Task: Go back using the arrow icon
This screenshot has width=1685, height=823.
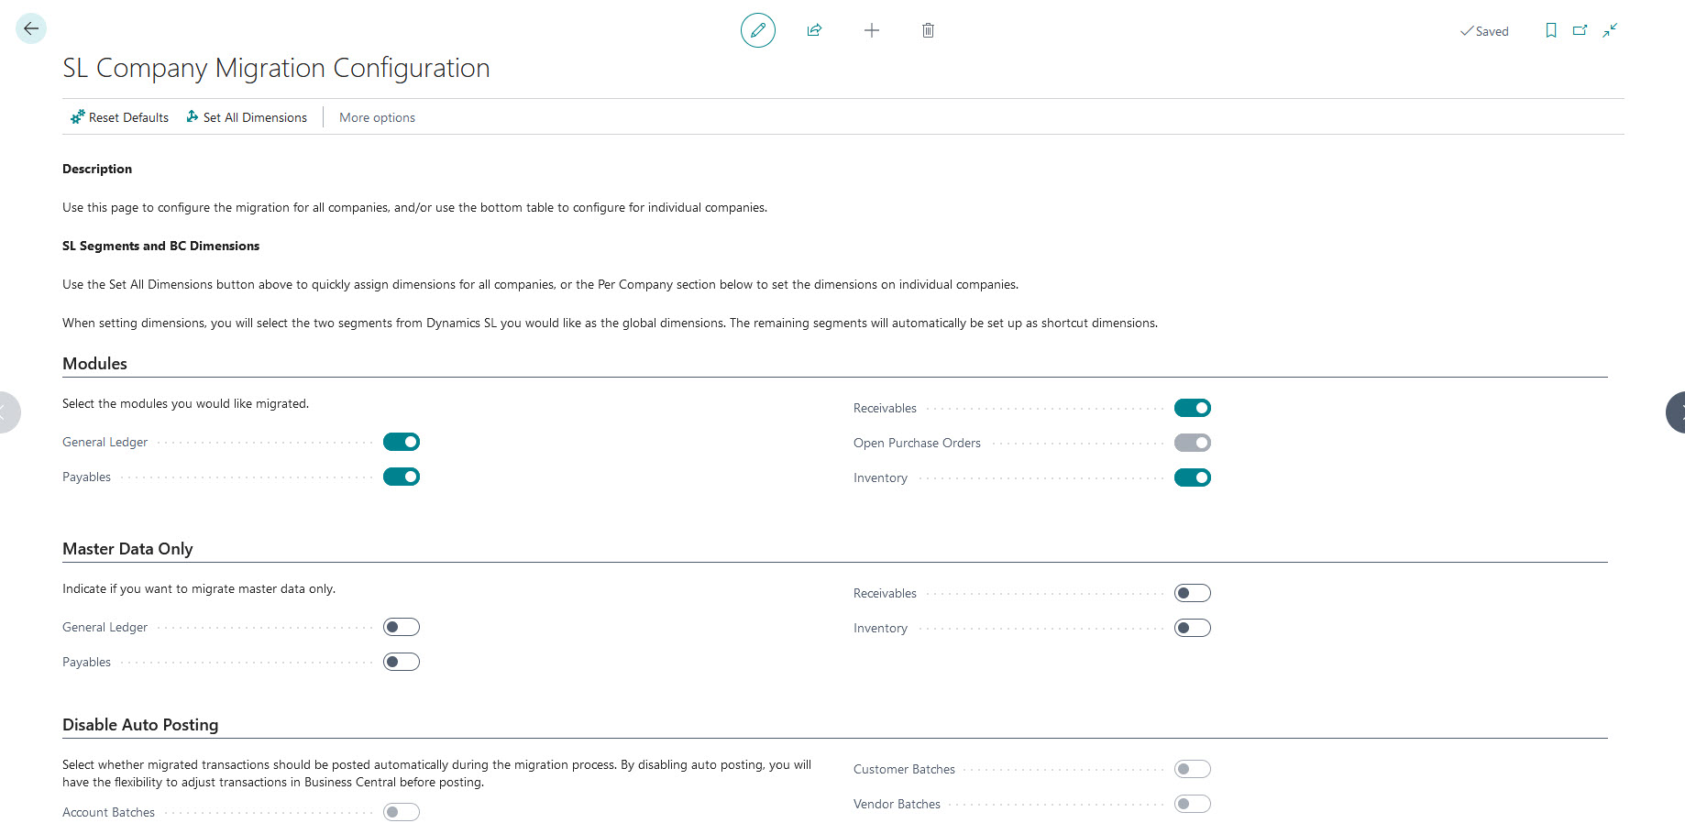Action: pyautogui.click(x=31, y=28)
